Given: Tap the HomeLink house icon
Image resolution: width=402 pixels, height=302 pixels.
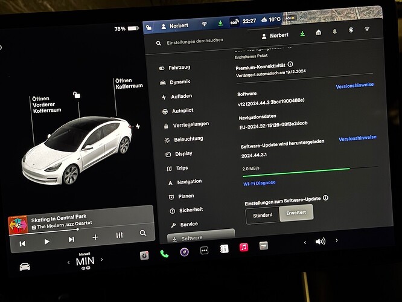Looking at the screenshot, I should pyautogui.click(x=319, y=32).
